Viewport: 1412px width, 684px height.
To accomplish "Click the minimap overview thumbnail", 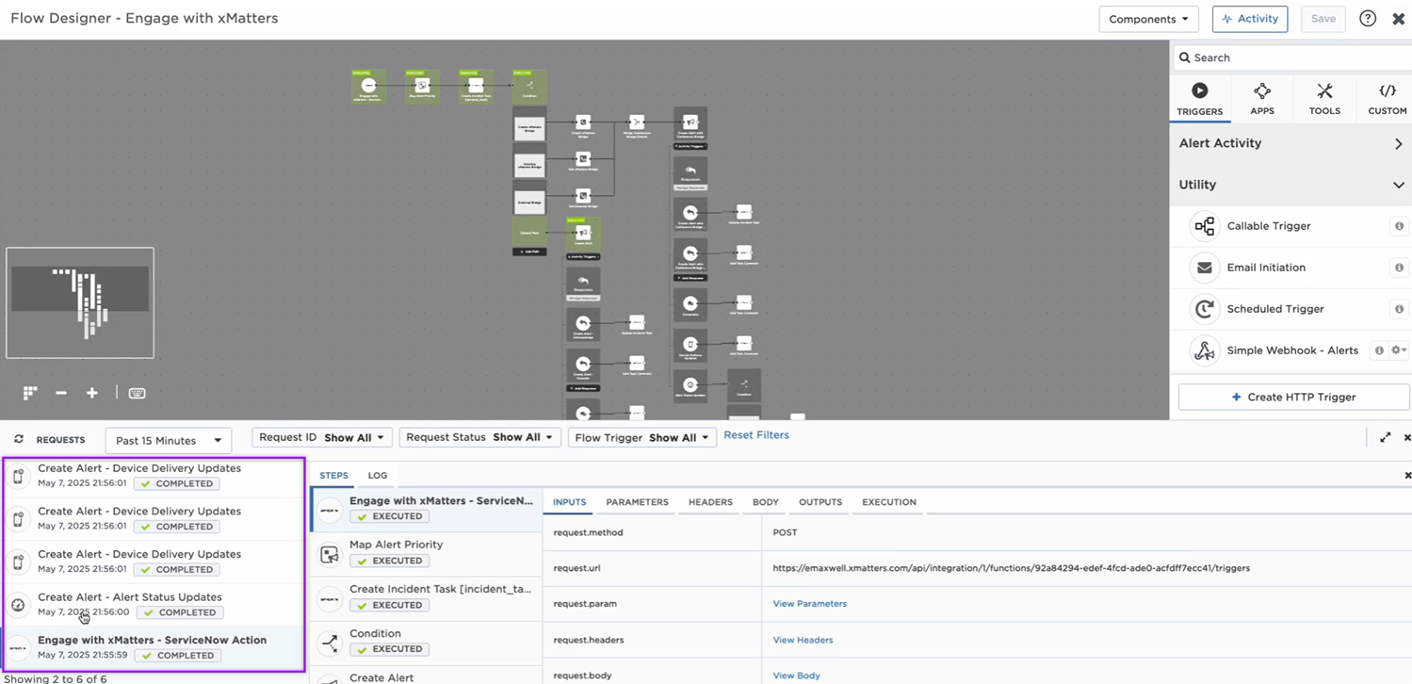I will [80, 303].
